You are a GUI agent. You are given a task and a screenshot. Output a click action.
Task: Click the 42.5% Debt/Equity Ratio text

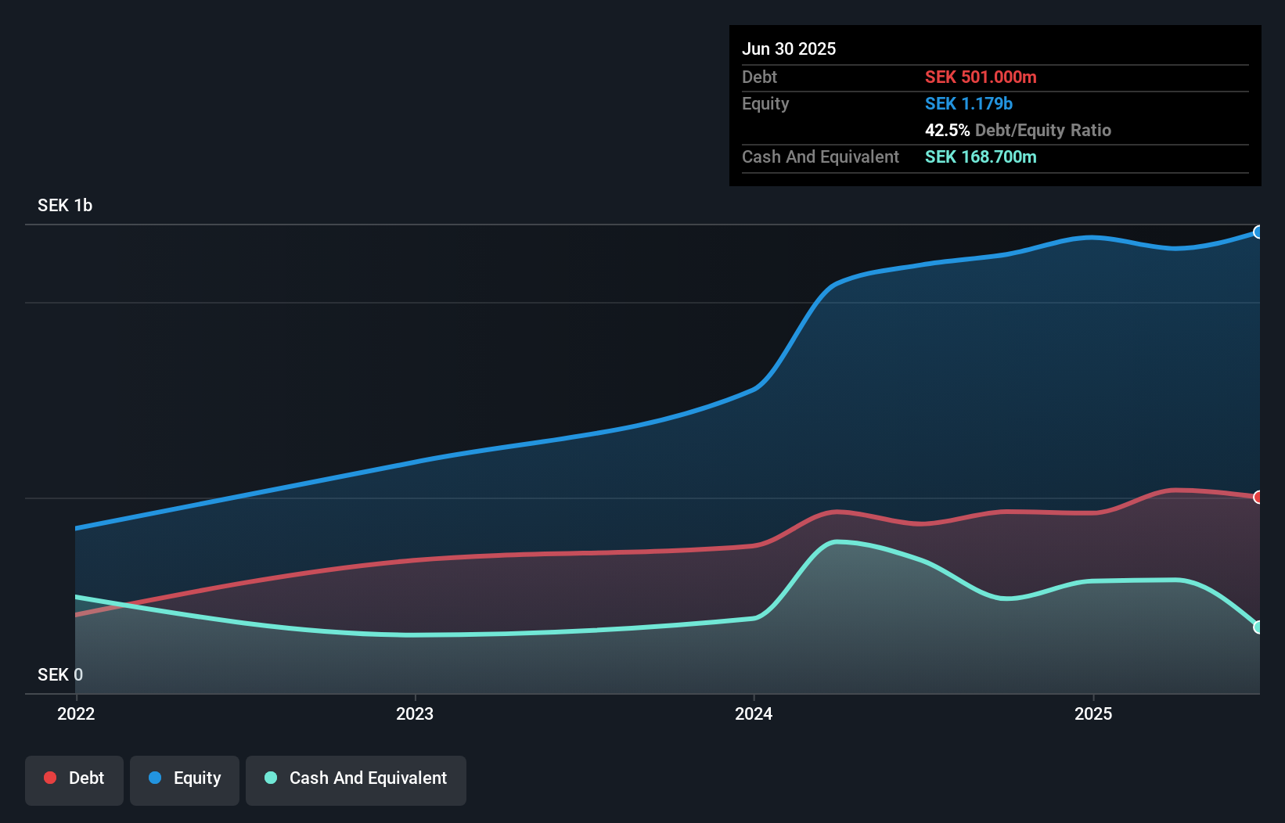1018,130
